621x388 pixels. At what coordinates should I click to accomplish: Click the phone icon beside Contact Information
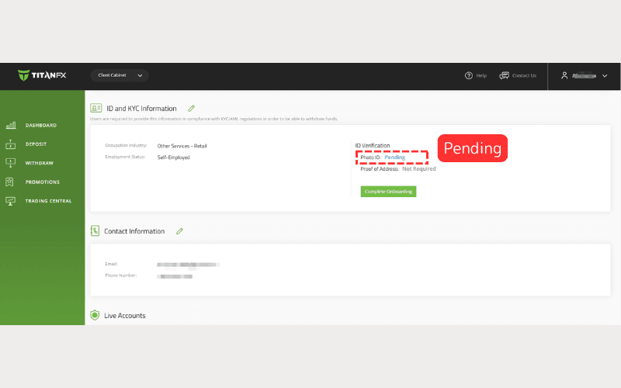(95, 230)
